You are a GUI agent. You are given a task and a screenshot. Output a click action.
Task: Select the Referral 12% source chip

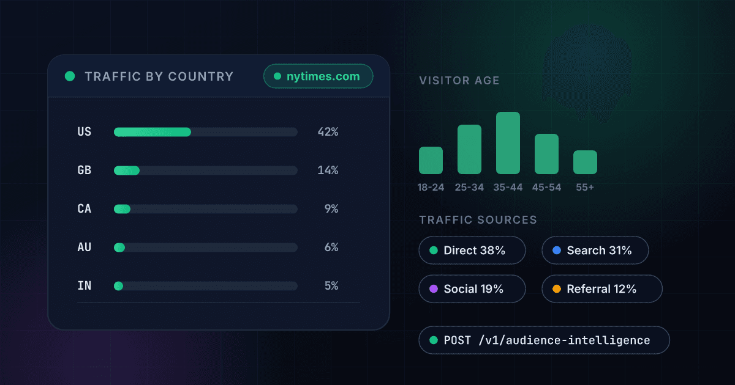pyautogui.click(x=602, y=289)
